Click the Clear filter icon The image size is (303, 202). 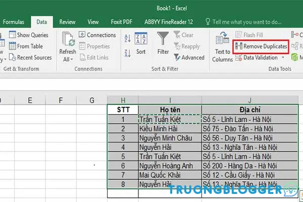click(x=177, y=35)
